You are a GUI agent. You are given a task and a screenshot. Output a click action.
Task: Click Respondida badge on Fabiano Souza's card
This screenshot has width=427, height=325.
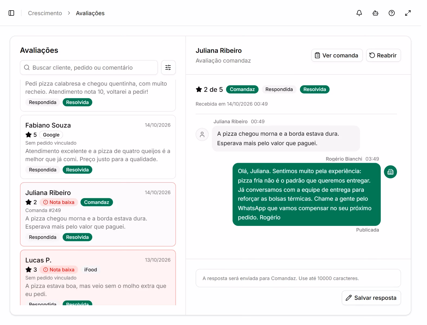[x=42, y=170]
